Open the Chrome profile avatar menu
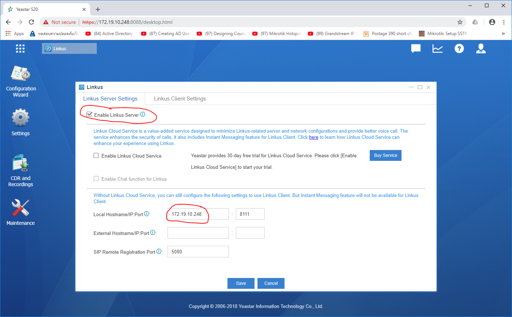 point(492,22)
